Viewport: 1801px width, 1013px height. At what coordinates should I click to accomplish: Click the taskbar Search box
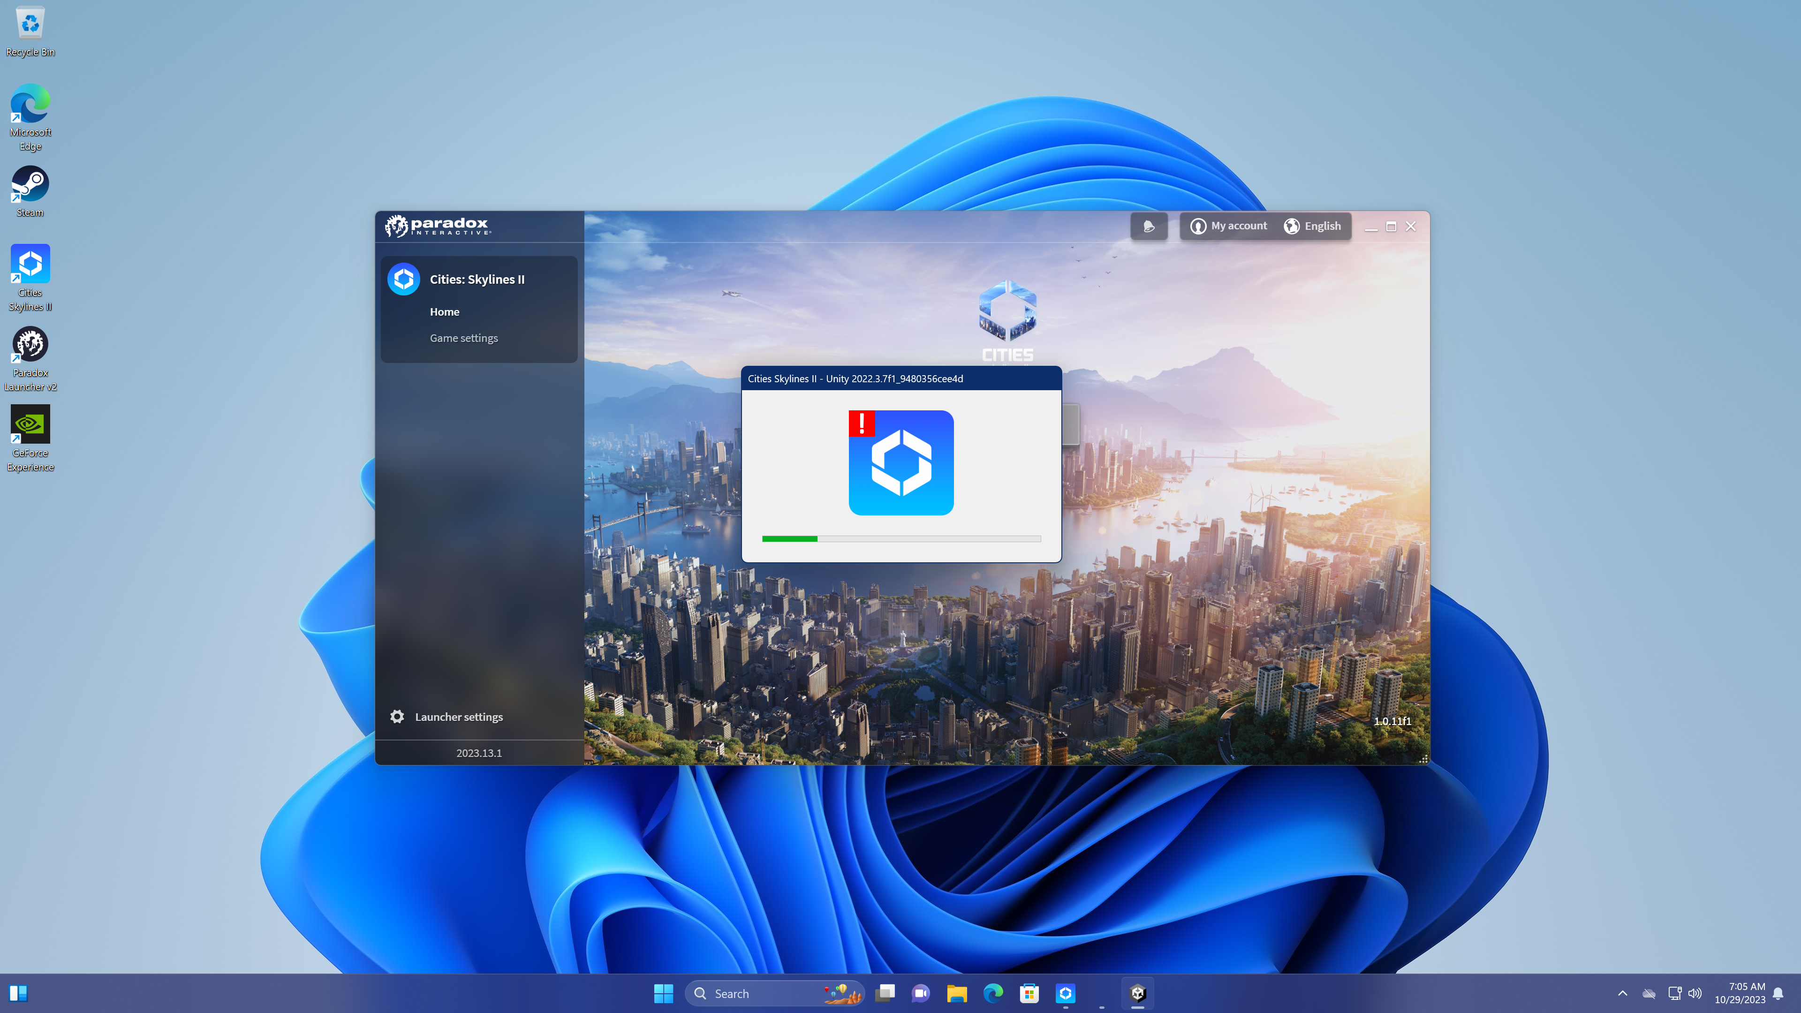click(775, 993)
